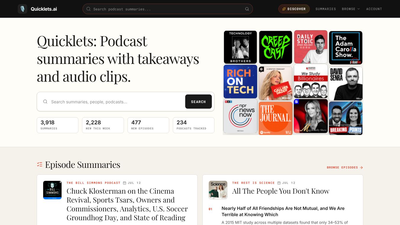
Task: Open the We Study Billionaires tile
Action: pyautogui.click(x=311, y=81)
